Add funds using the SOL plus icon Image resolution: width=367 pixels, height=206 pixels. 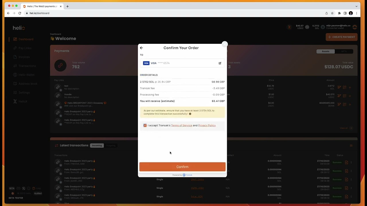350,87
